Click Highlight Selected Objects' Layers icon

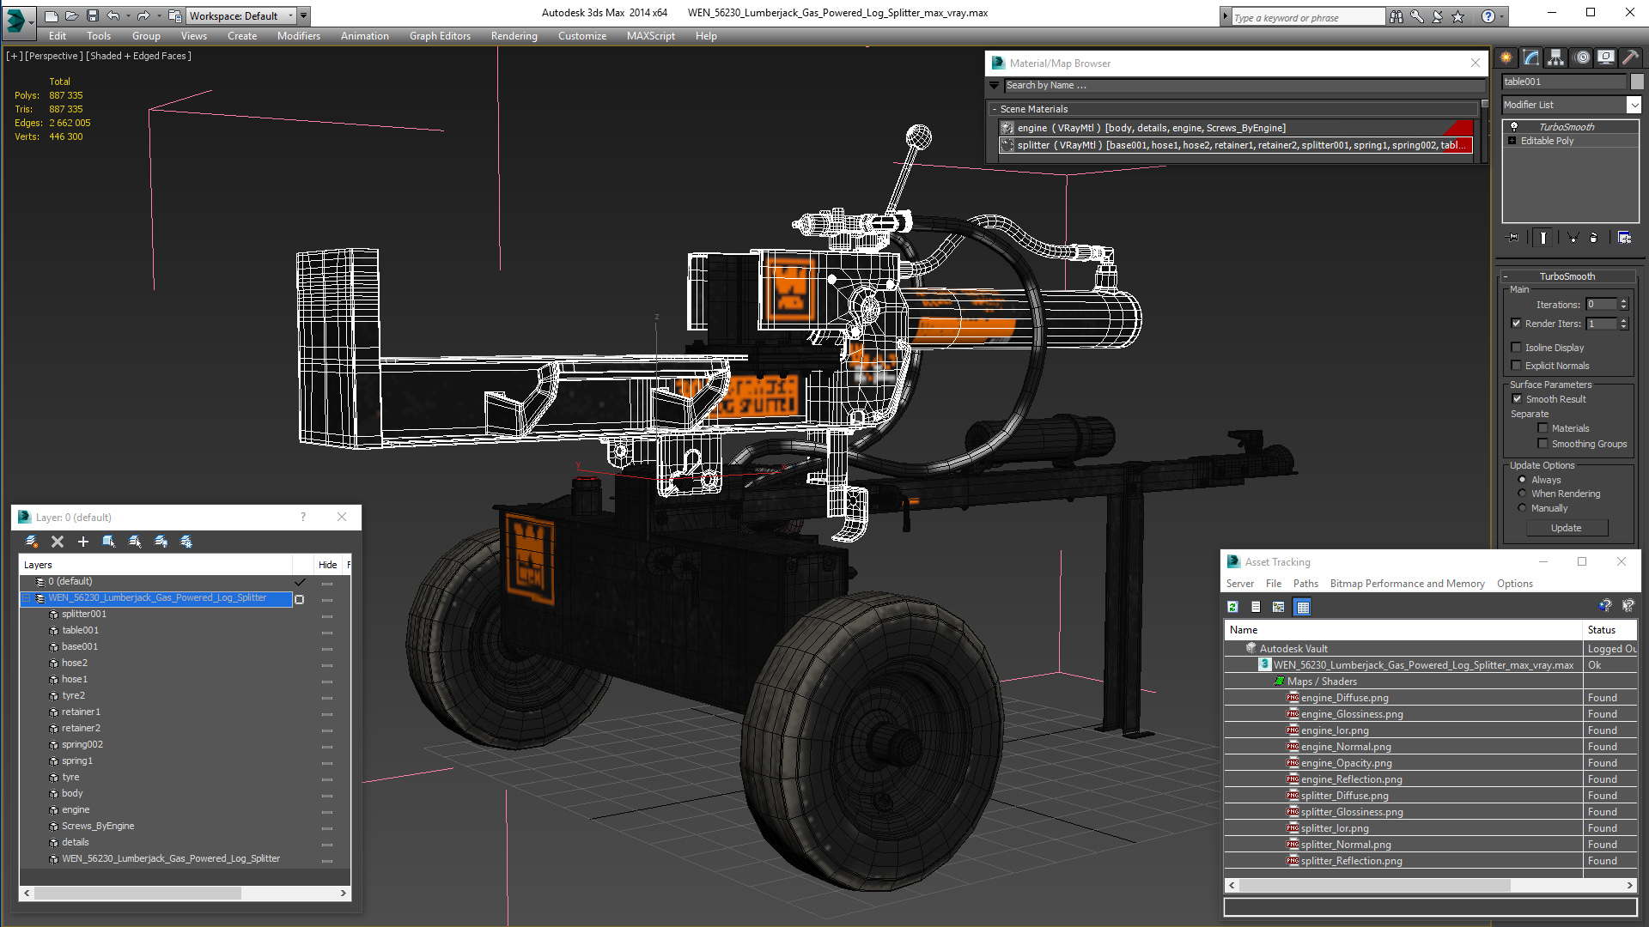tap(135, 542)
